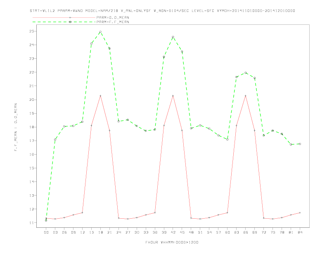Click the chart title starting STAT=VLIL2
The image size is (327, 253).
[x=162, y=11]
